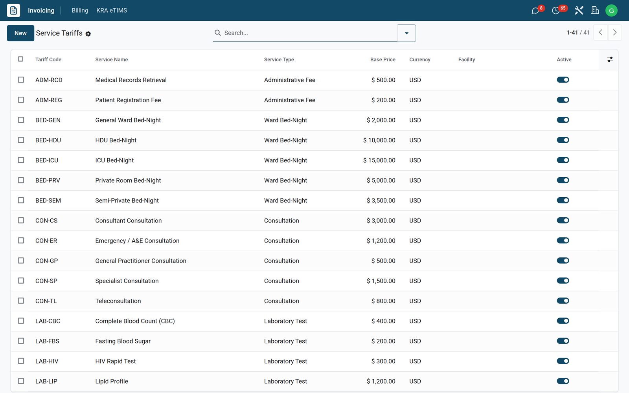Select the CON-ER row checkbox
Screen dimensions: 629x393
[x=21, y=241]
